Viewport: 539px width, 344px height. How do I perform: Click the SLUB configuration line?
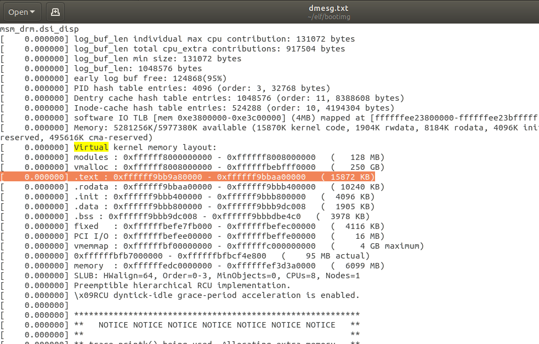tap(164, 275)
